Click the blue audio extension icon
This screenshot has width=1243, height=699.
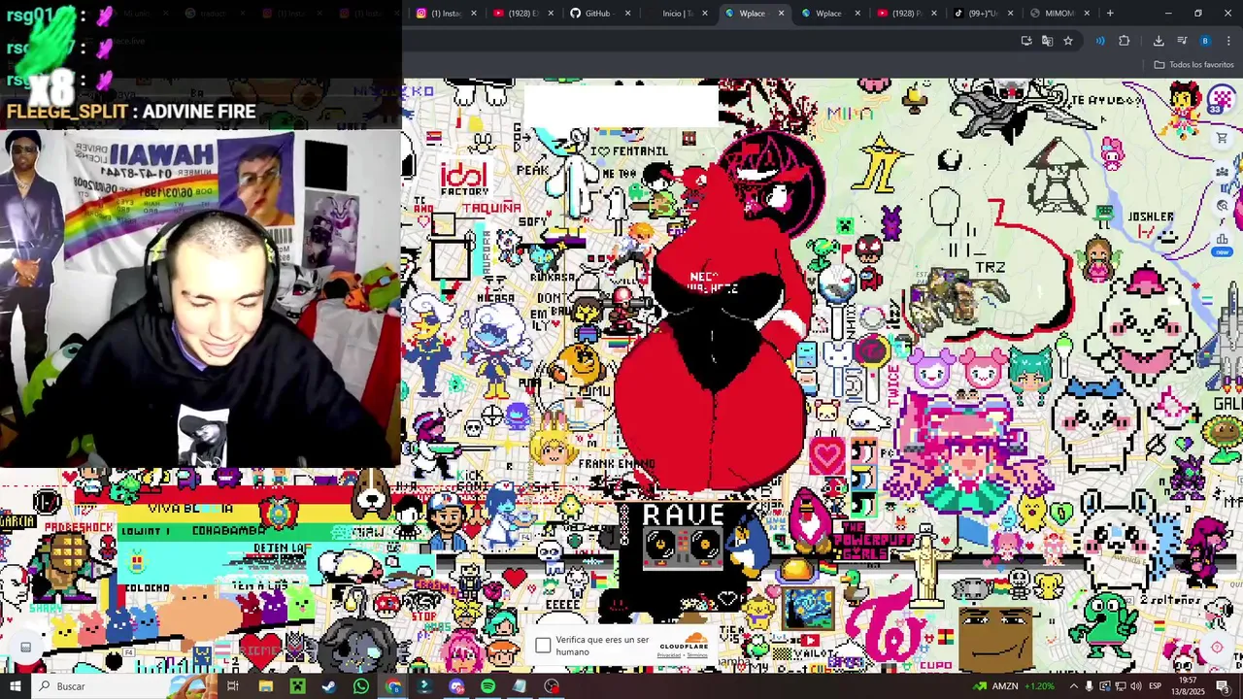pos(1100,41)
